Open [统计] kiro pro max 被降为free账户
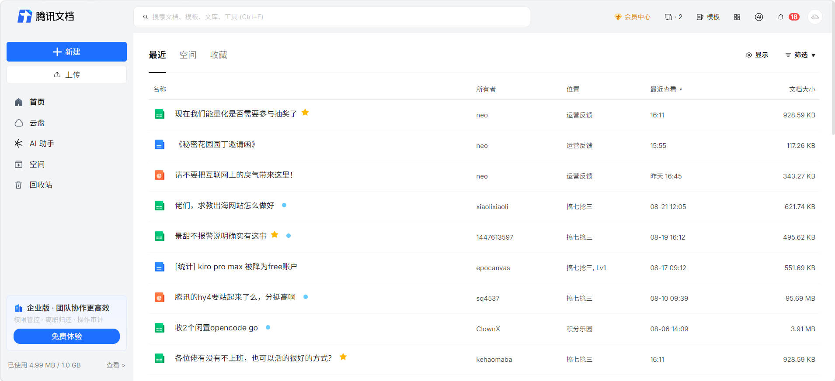 coord(236,267)
